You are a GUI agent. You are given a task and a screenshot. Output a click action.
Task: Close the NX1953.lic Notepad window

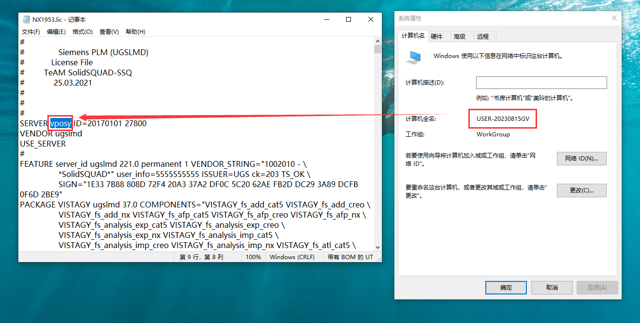point(371,20)
